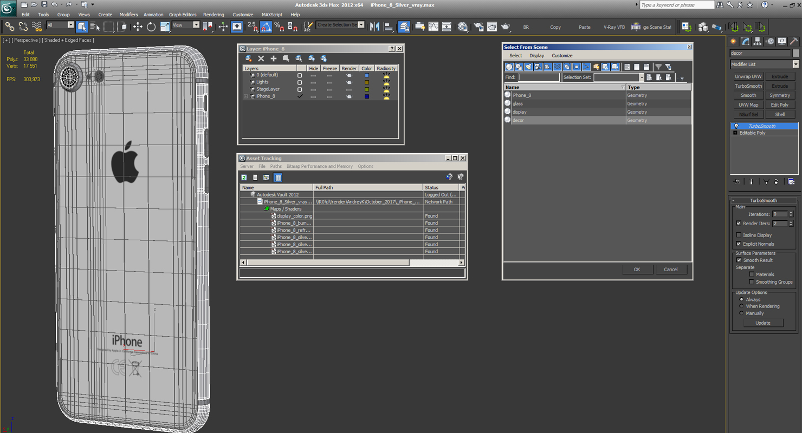Toggle Display Shapes filter in Select From Scene

pos(519,67)
